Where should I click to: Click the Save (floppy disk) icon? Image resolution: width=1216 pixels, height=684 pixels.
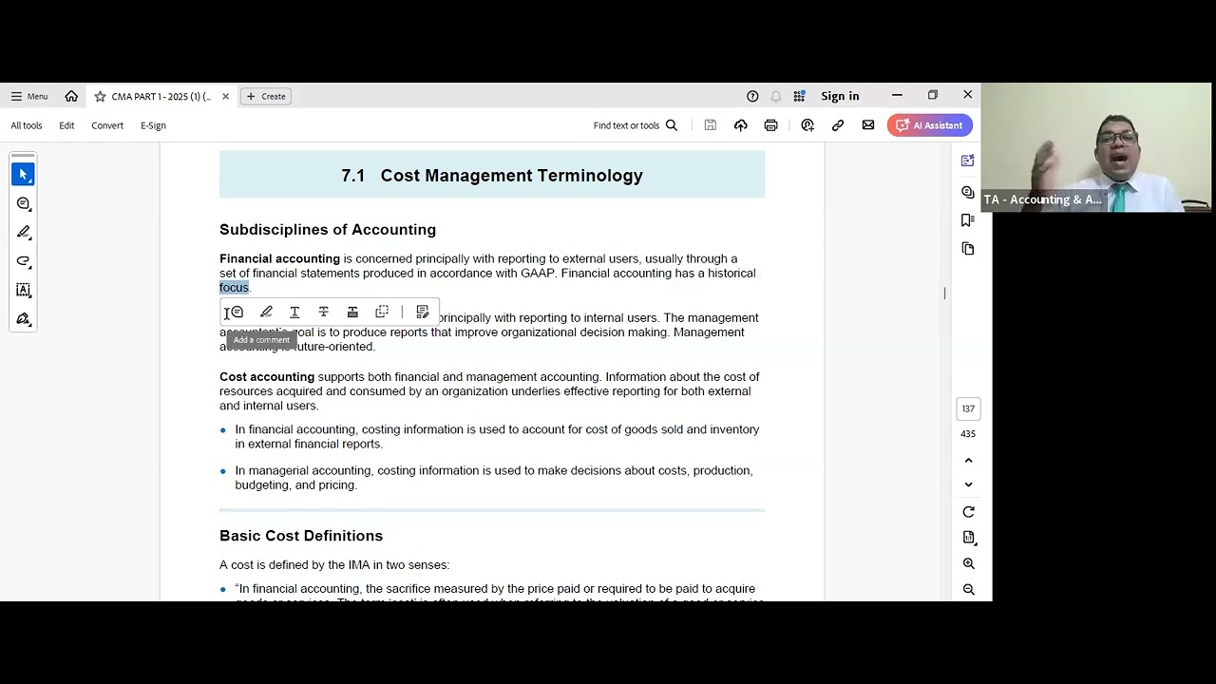click(710, 125)
